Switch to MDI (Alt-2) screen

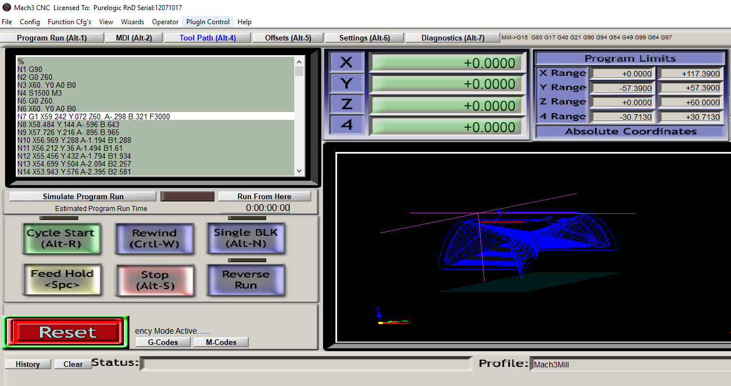[134, 38]
